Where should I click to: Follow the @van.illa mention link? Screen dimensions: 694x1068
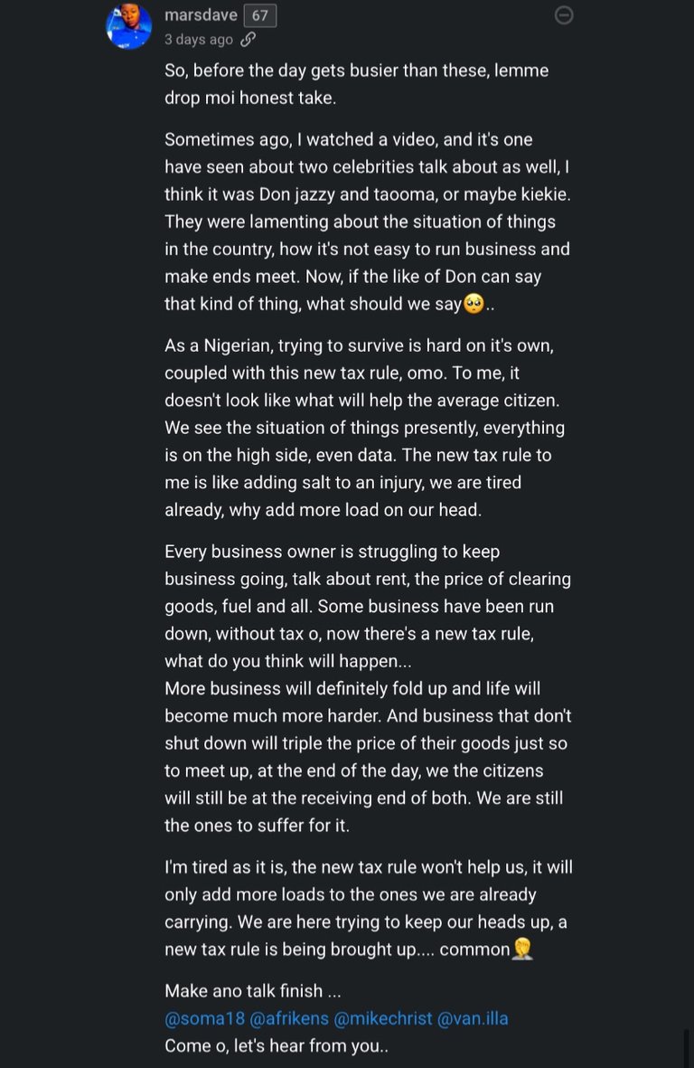(x=473, y=1018)
